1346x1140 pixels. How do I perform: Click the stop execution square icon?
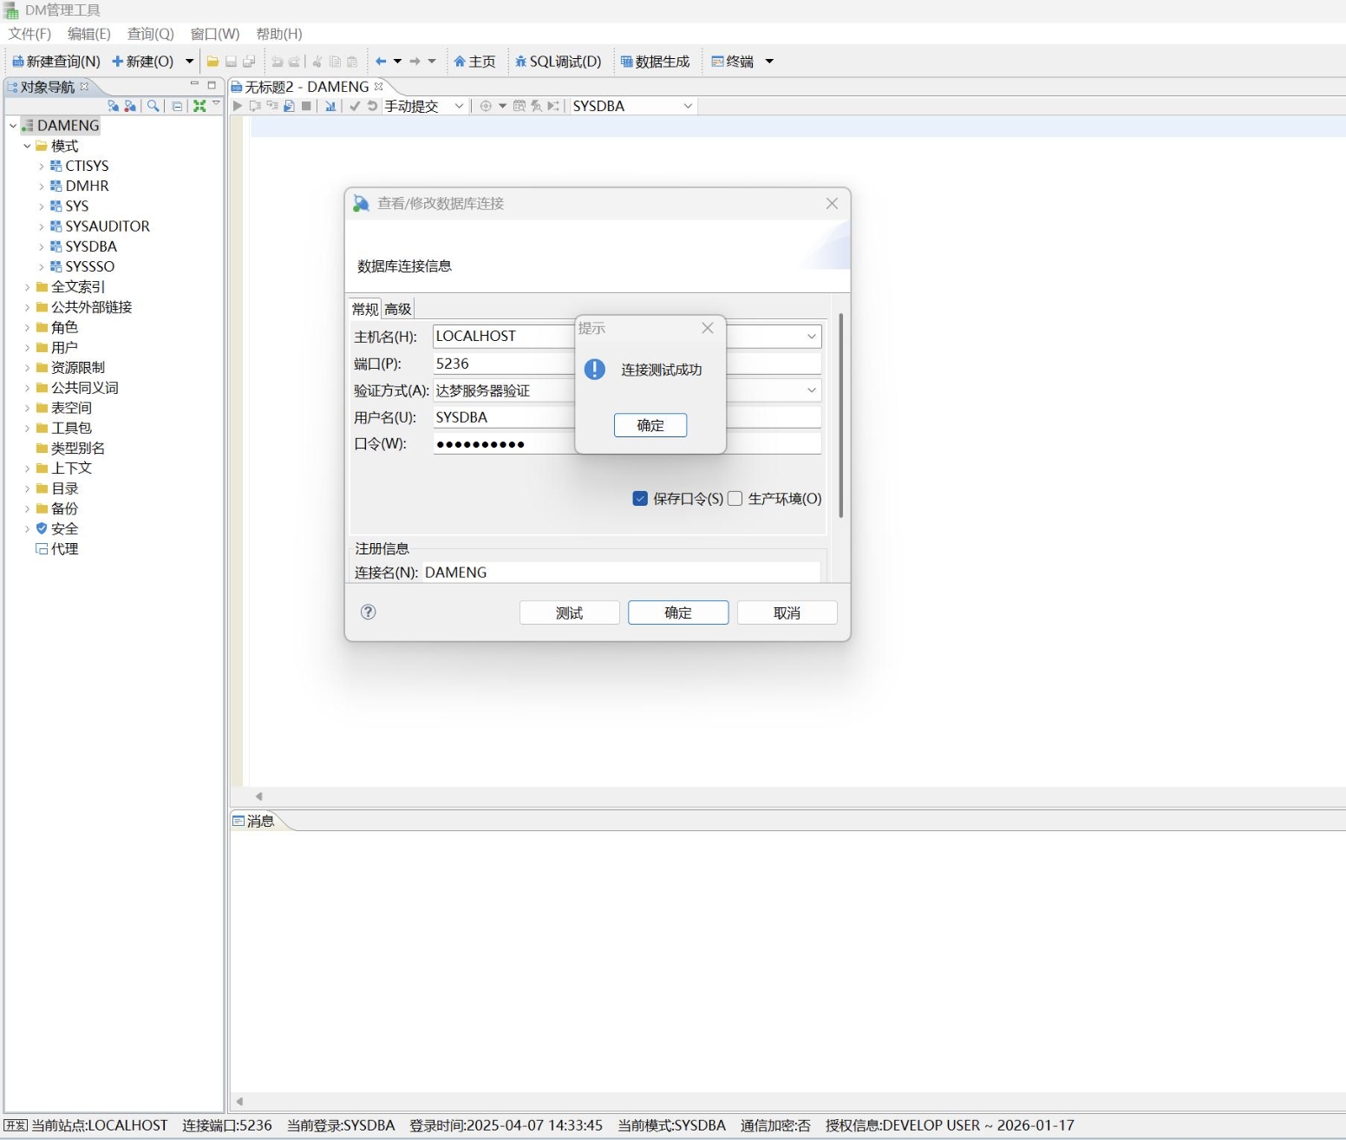[306, 106]
